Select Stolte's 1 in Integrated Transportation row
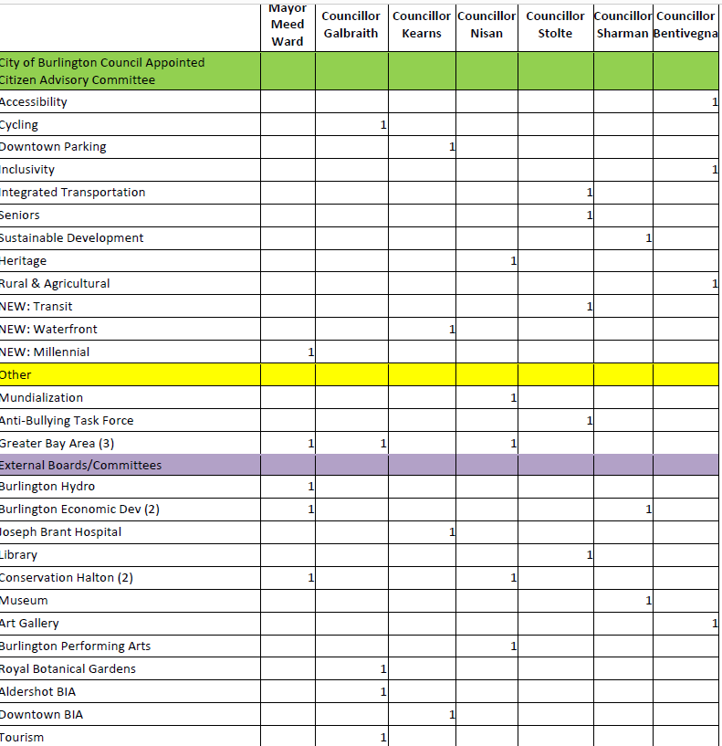The width and height of the screenshot is (722, 746). tap(590, 193)
